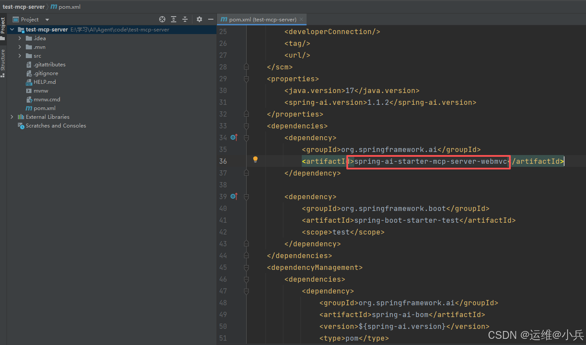The image size is (586, 345).
Task: Select HELP.md file in project tree
Action: [45, 82]
